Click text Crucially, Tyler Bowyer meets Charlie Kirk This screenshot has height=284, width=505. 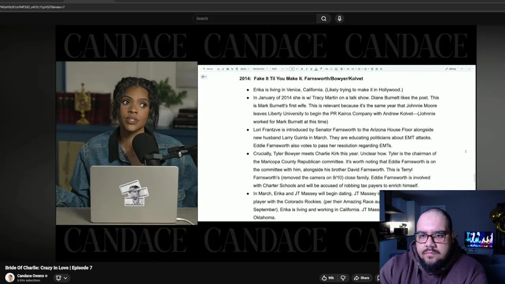pos(345,170)
